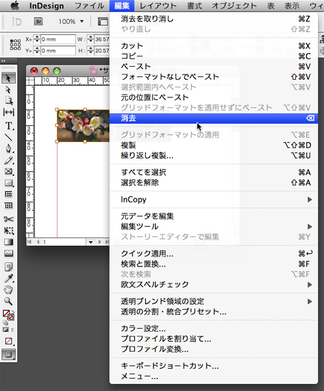Image resolution: width=324 pixels, height=391 pixels.
Task: Select the Scissors tool
Action: [x=8, y=219]
